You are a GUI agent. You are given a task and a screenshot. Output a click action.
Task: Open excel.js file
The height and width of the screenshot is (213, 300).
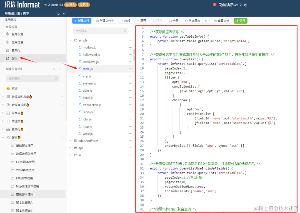point(88,98)
